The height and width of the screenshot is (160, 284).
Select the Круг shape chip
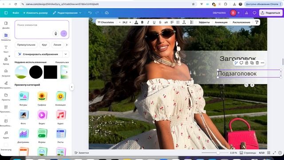point(44,45)
